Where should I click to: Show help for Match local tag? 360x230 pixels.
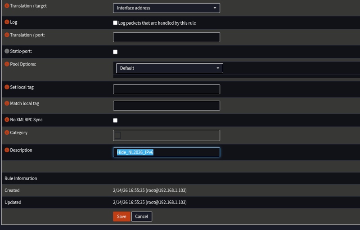[x=7, y=104]
